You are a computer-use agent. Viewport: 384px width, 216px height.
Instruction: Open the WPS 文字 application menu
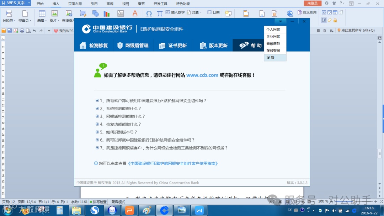click(x=15, y=3)
